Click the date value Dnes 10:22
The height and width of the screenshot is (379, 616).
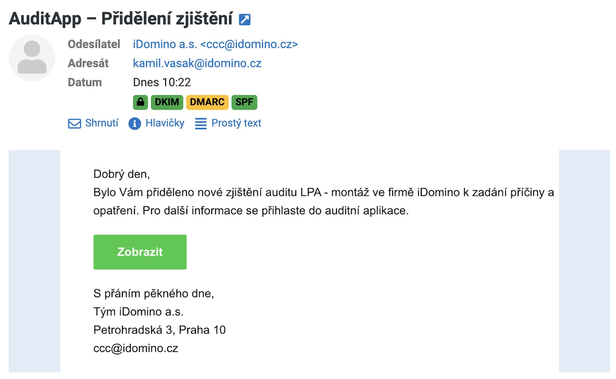[162, 82]
